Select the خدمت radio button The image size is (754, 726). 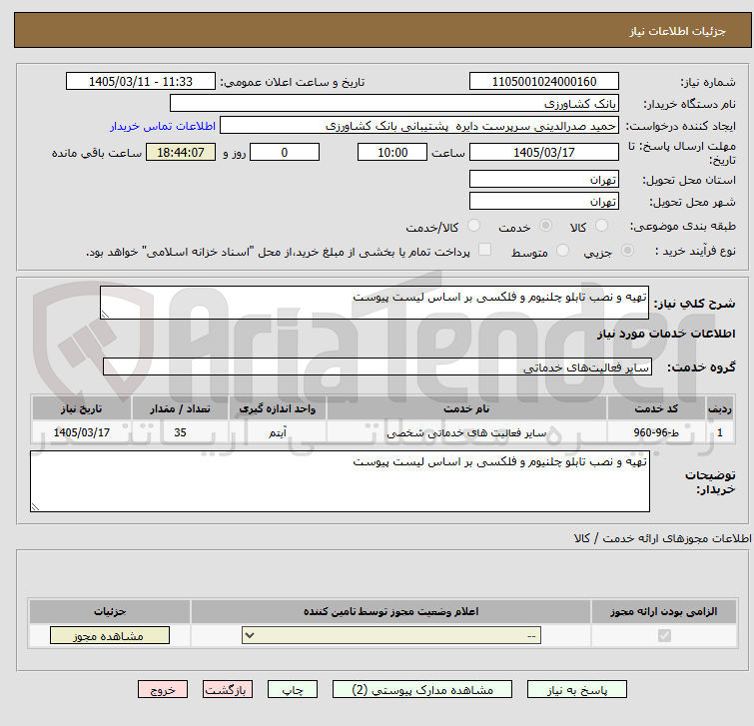click(545, 226)
